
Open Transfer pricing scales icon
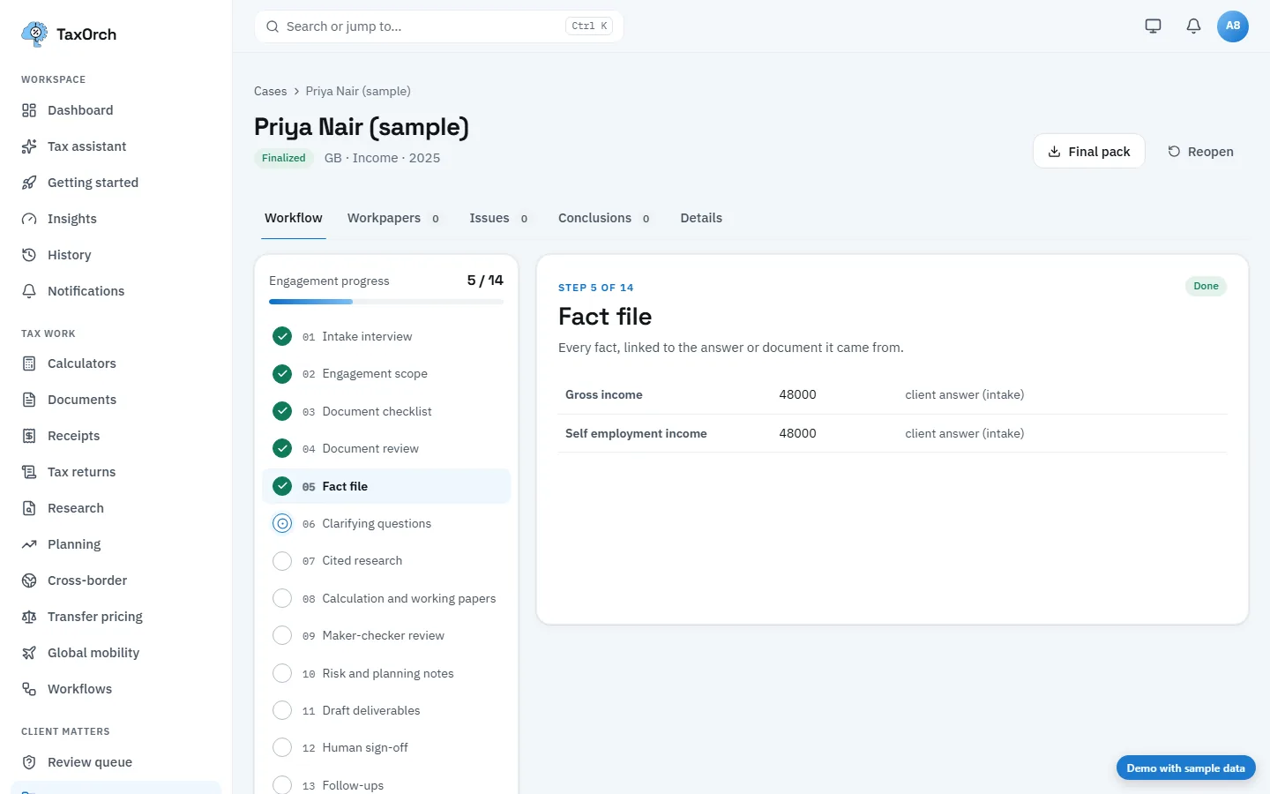(29, 617)
